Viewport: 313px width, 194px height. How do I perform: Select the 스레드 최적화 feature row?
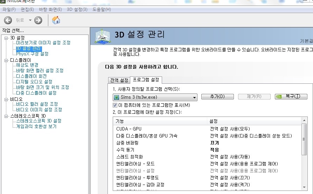tap(207, 157)
